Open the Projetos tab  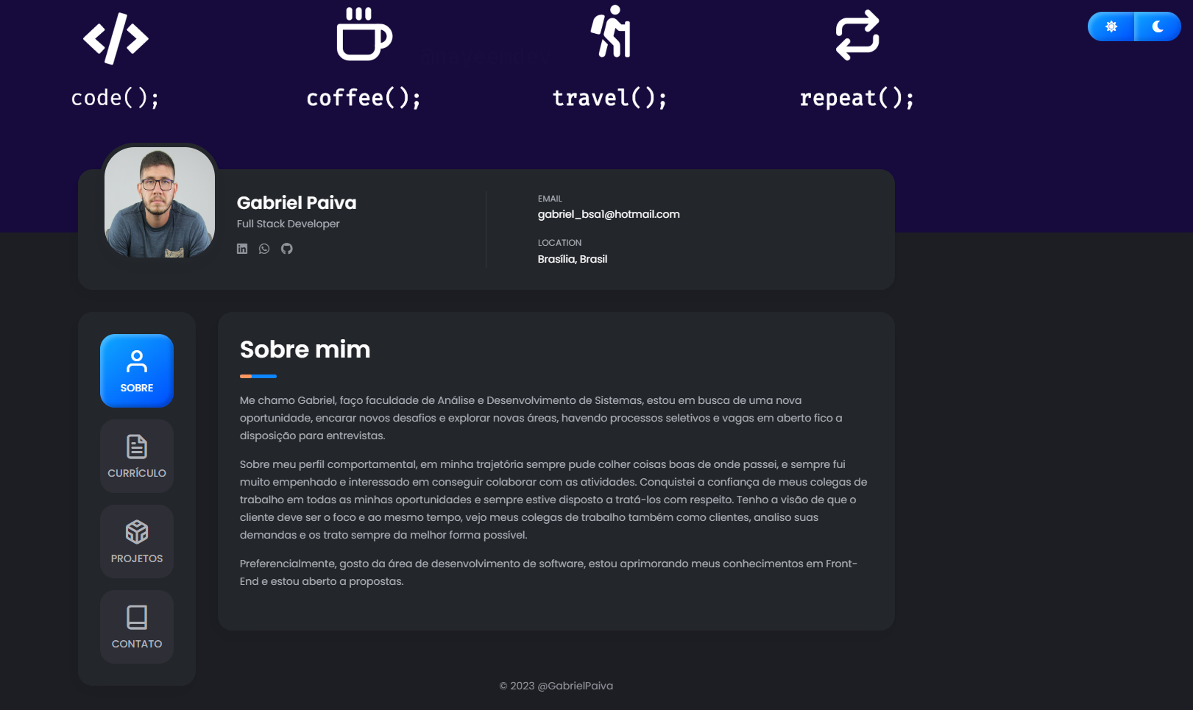tap(137, 542)
